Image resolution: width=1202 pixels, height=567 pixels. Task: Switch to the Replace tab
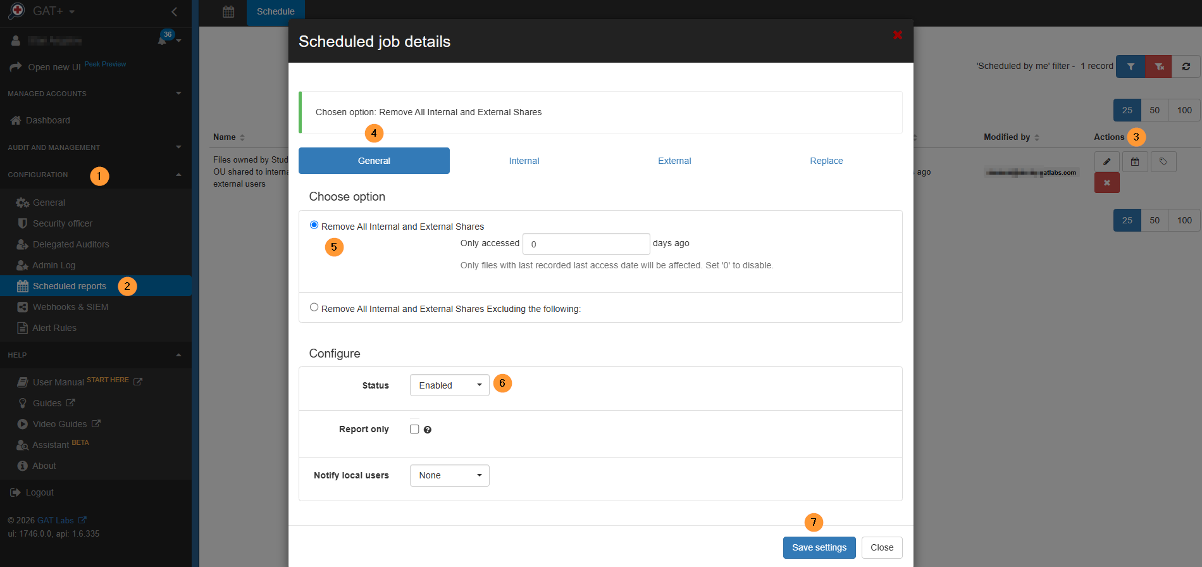tap(826, 161)
